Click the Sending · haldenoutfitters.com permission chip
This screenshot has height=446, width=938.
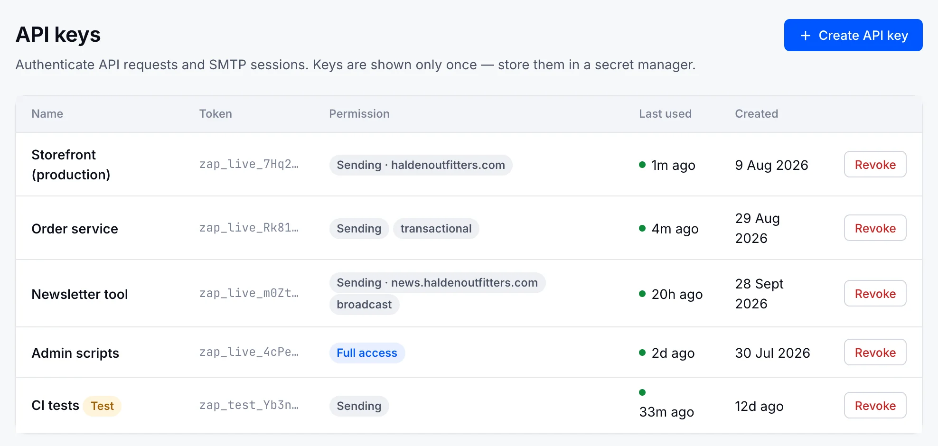[421, 165]
